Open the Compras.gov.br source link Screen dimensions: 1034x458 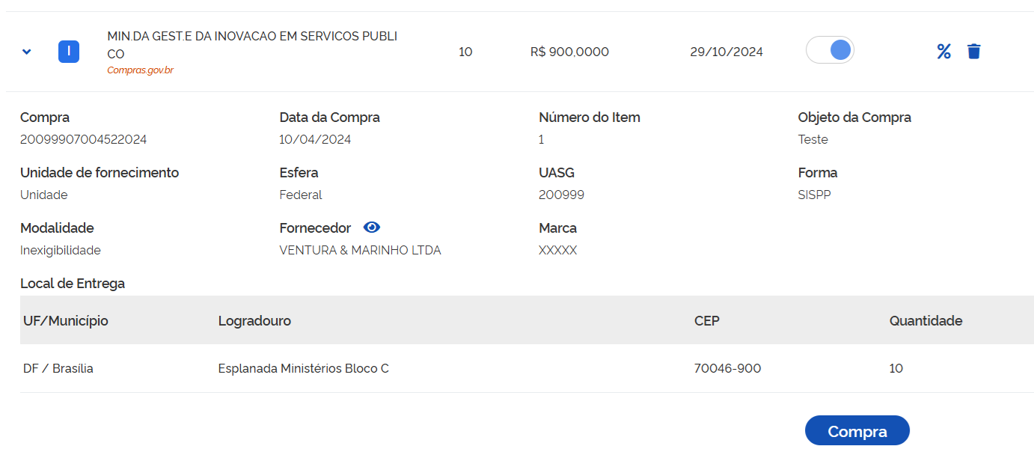pos(140,70)
